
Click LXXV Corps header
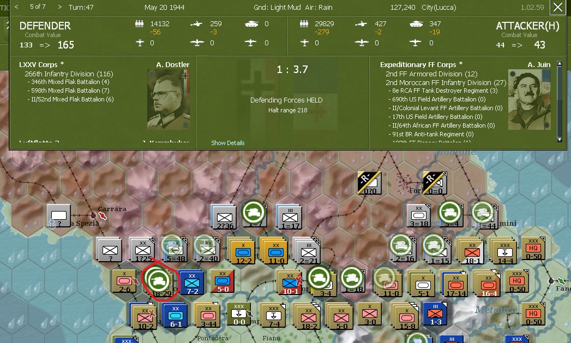41,65
